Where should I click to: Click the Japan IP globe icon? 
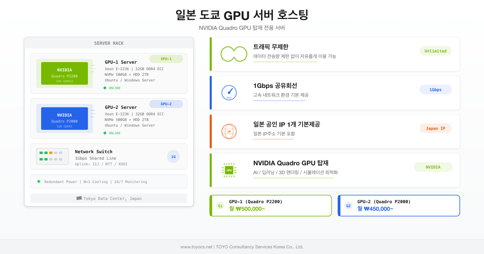point(229,131)
